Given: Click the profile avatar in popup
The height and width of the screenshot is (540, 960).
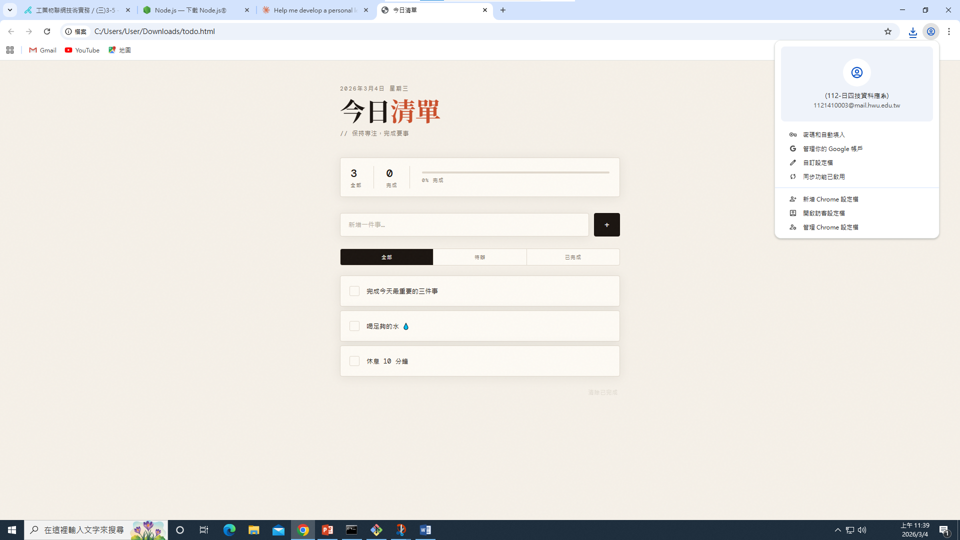Looking at the screenshot, I should point(856,73).
